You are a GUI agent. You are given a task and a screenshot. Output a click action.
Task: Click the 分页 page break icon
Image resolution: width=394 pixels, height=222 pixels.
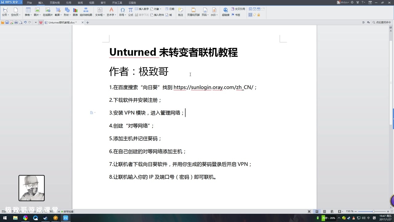5,10
